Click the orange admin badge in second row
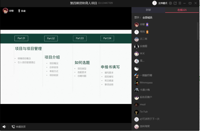This screenshot has width=200, height=131. tap(147, 32)
